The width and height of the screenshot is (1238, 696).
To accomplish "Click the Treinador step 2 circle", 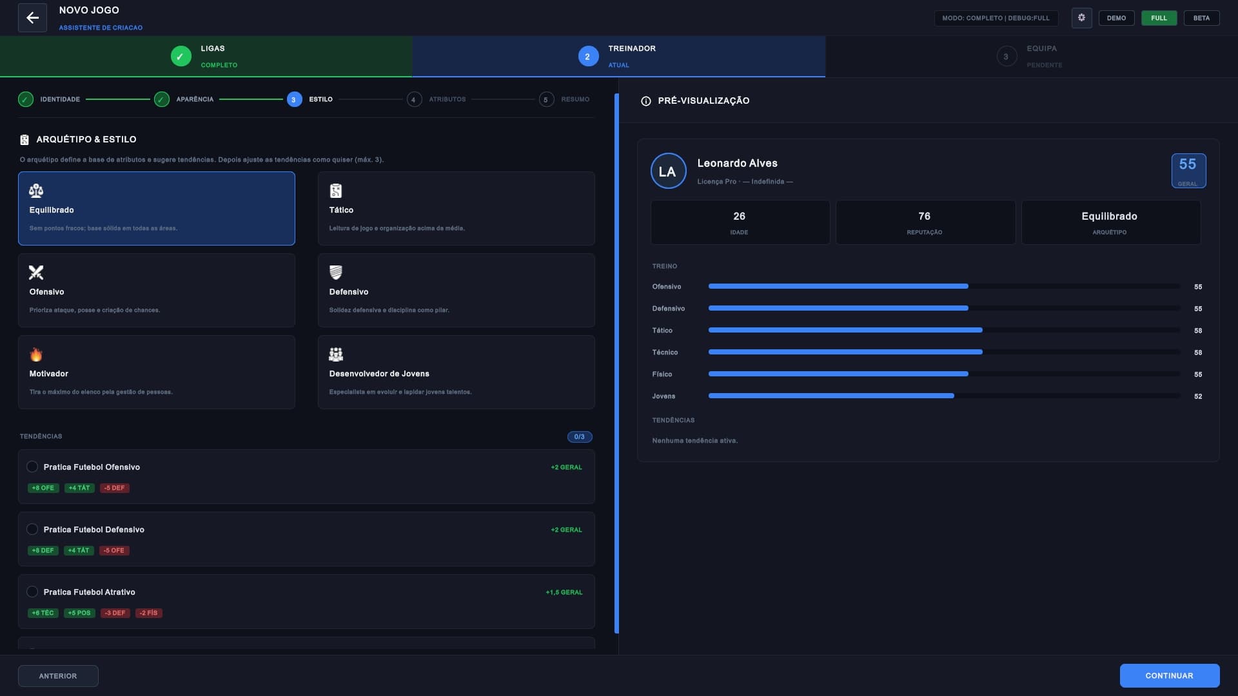I will click(587, 57).
